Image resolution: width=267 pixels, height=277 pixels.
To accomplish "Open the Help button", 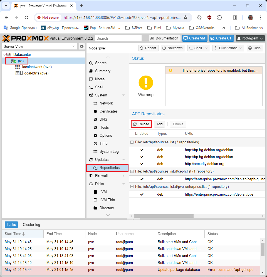I will click(x=254, y=48).
